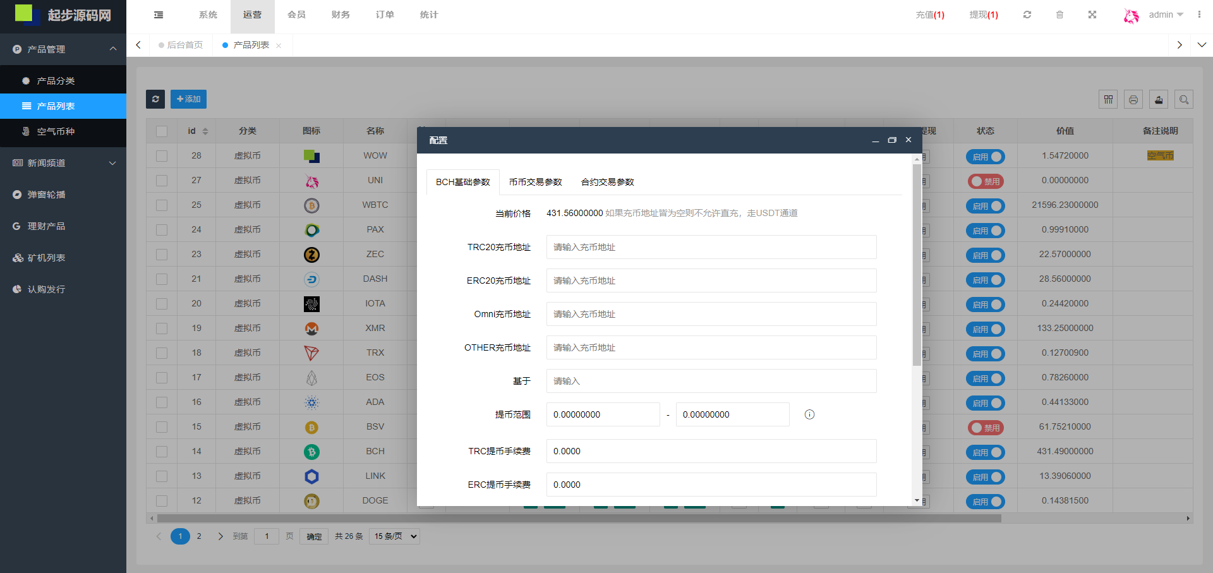Switch to the 合约交易参数 tab
Image resolution: width=1213 pixels, height=573 pixels.
click(607, 182)
